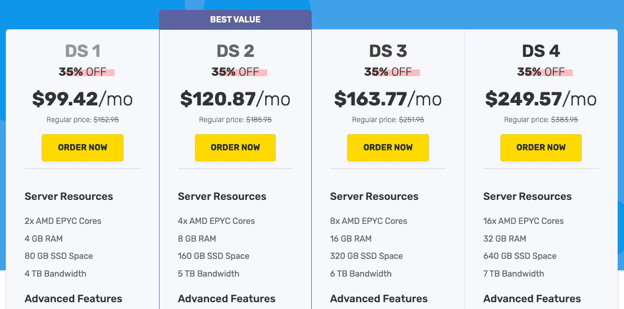624x309 pixels.
Task: Click the DS 4 plan title
Action: [541, 51]
